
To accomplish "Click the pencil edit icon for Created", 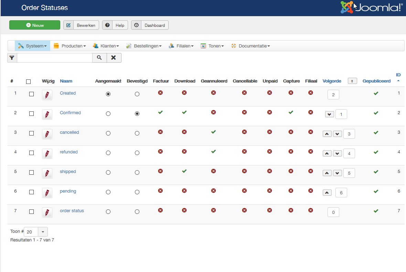I will tap(47, 95).
